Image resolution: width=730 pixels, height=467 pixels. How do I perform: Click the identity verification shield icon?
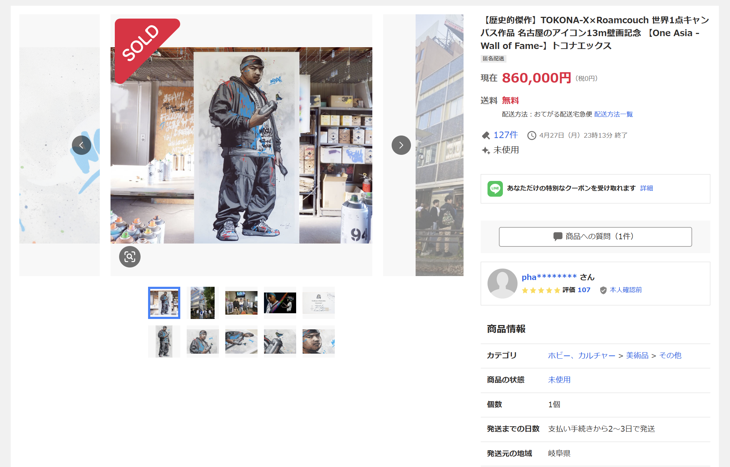click(x=603, y=290)
